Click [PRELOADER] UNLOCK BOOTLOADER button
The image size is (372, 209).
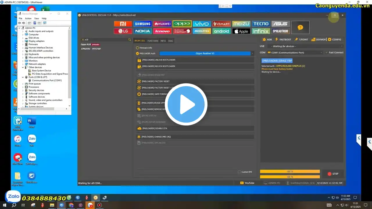(x=195, y=60)
